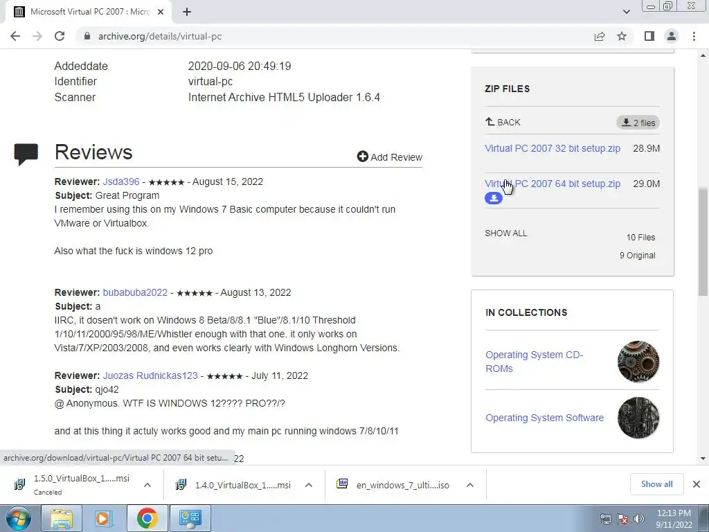Click the scrollbar up arrow
The image size is (709, 532).
click(x=703, y=55)
